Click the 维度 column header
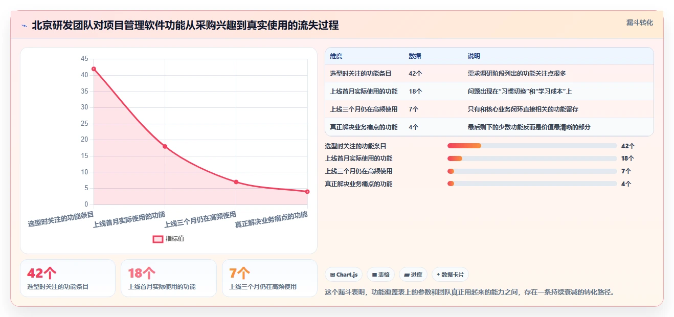674x317 pixels. 336,56
